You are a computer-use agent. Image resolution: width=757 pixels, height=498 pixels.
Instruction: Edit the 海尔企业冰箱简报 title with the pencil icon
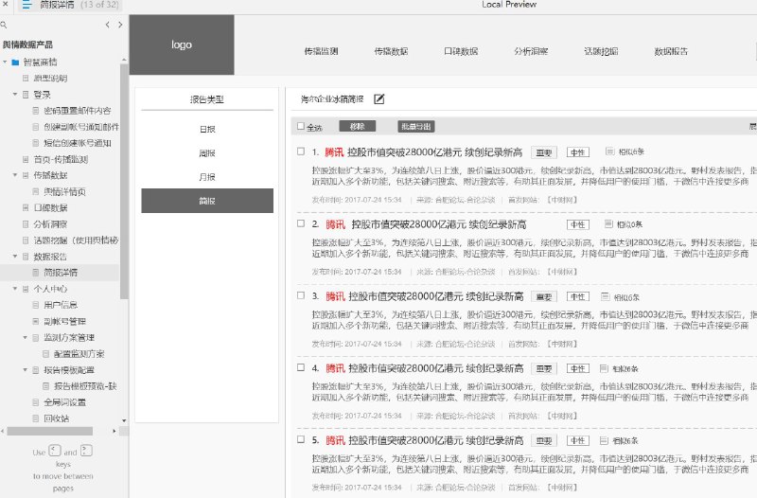tap(379, 99)
